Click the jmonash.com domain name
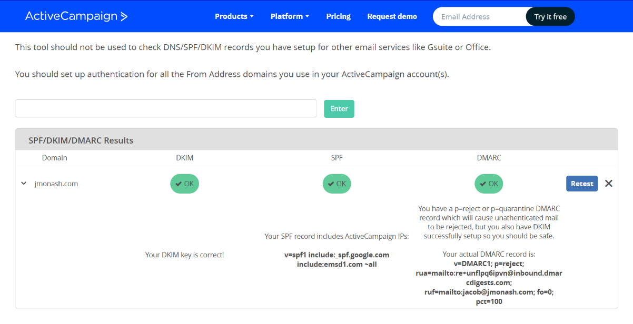Screen dimensions: 633x324 pos(56,184)
